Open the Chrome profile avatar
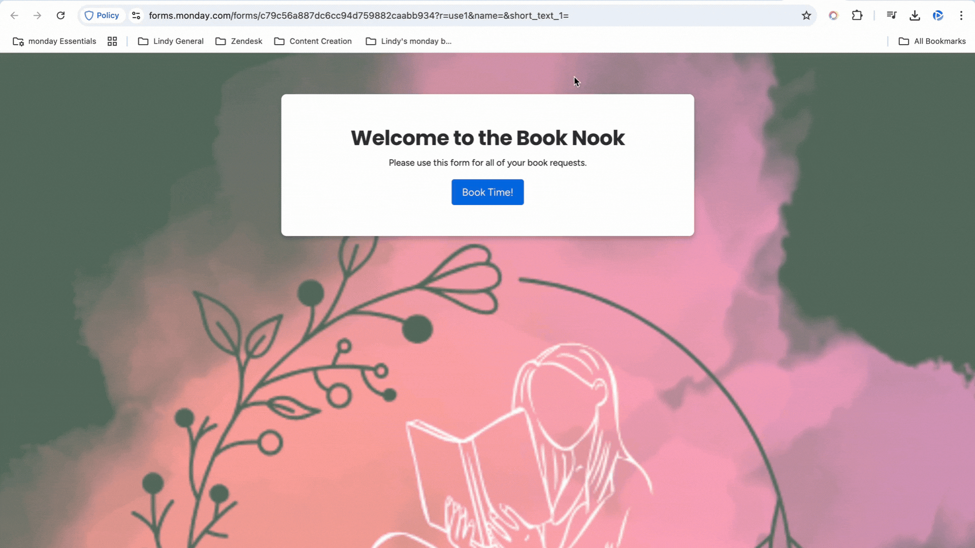Viewport: 975px width, 548px height. click(938, 16)
